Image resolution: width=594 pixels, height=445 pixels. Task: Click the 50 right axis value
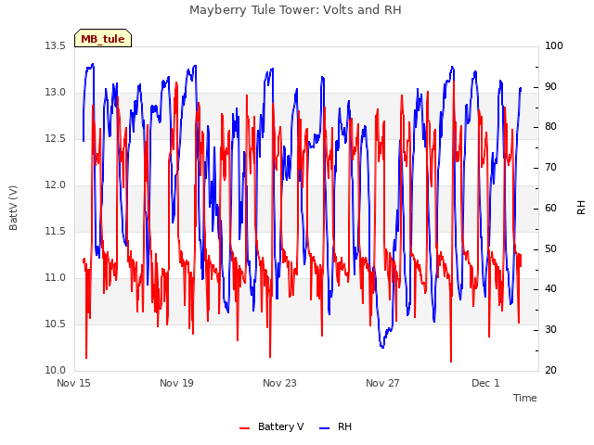(550, 249)
